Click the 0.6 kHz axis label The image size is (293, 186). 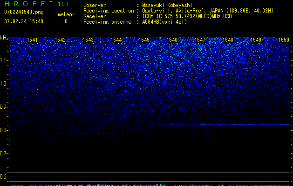tap(4, 177)
